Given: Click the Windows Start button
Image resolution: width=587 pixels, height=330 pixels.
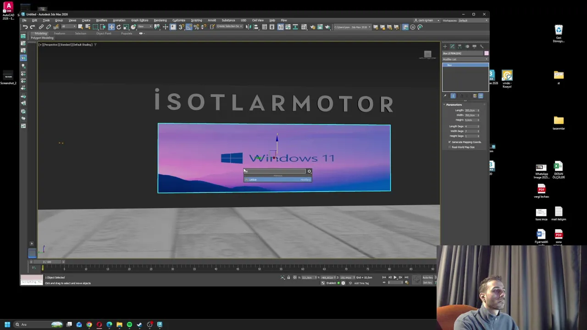Looking at the screenshot, I should (x=7, y=324).
